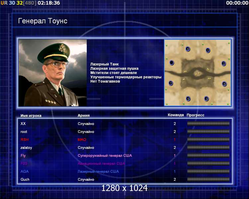The image size is (249, 199).
Task: Click start position 5 on the minimap
Action: pos(188,99)
